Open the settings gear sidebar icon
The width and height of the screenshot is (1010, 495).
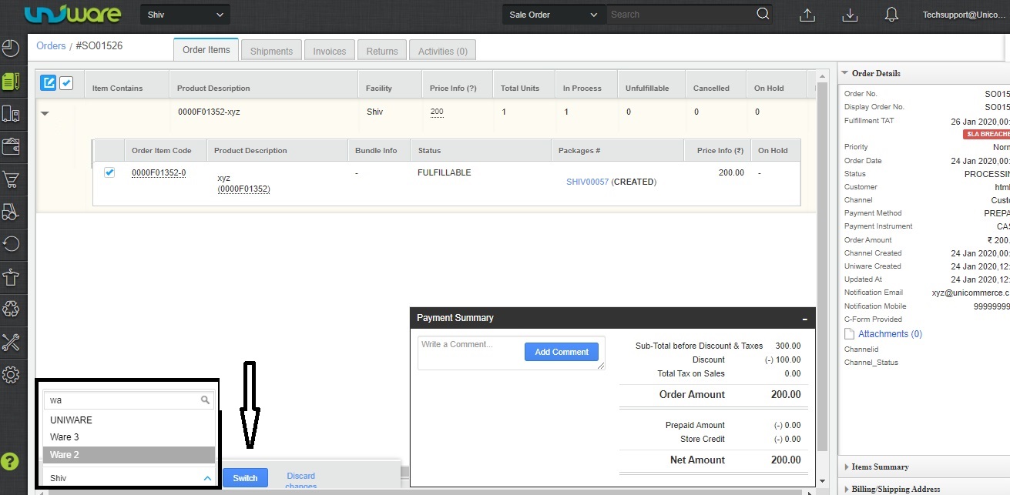11,375
